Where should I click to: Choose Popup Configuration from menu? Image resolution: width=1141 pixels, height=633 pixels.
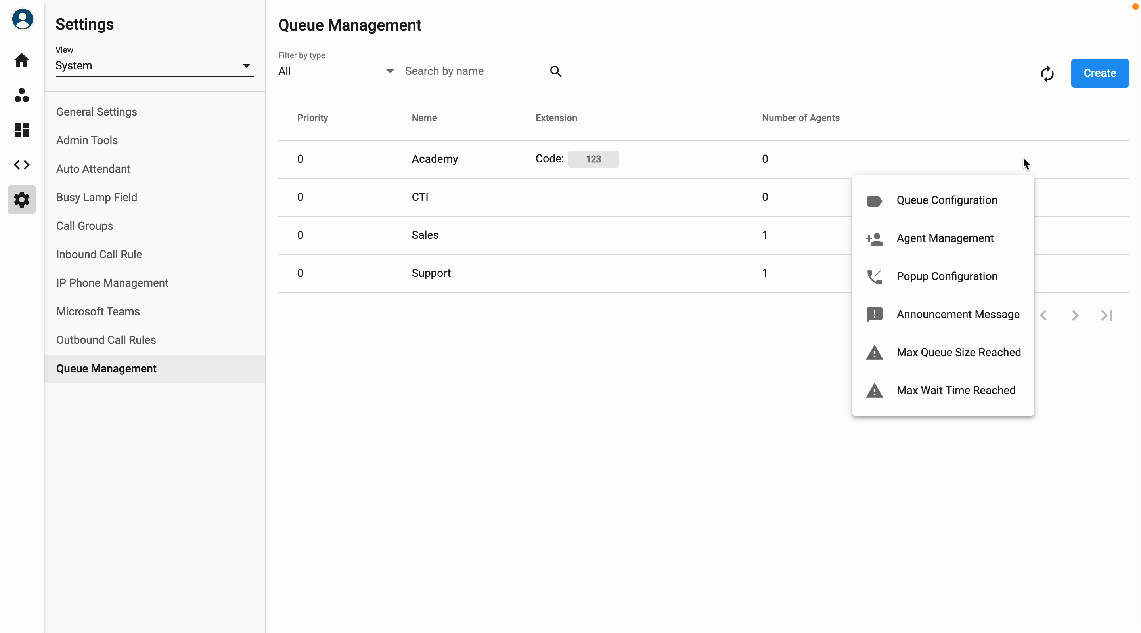pos(942,276)
